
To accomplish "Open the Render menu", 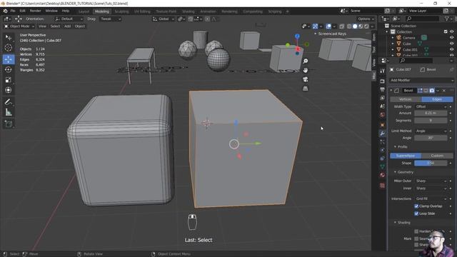I will tap(35, 11).
